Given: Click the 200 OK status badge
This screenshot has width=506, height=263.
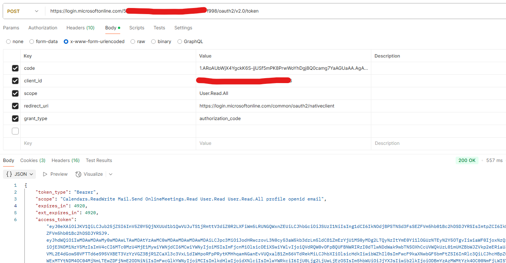Looking at the screenshot, I should [467, 160].
